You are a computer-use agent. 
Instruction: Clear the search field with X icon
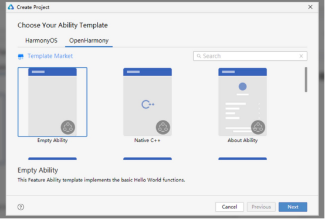(x=301, y=56)
